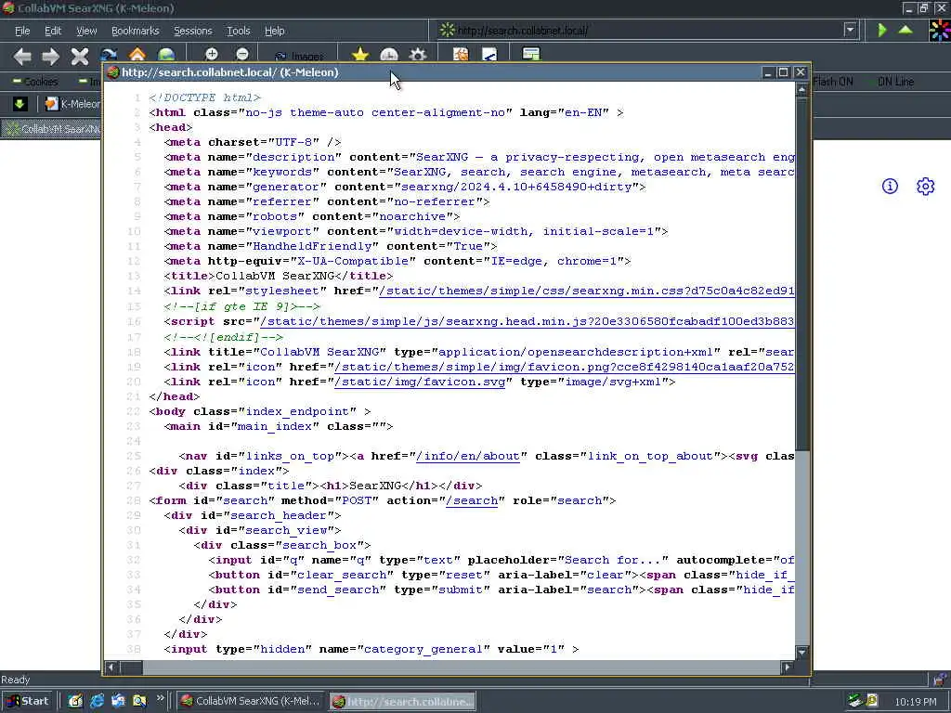Open the Bookmarks menu
The width and height of the screenshot is (951, 713).
[136, 31]
